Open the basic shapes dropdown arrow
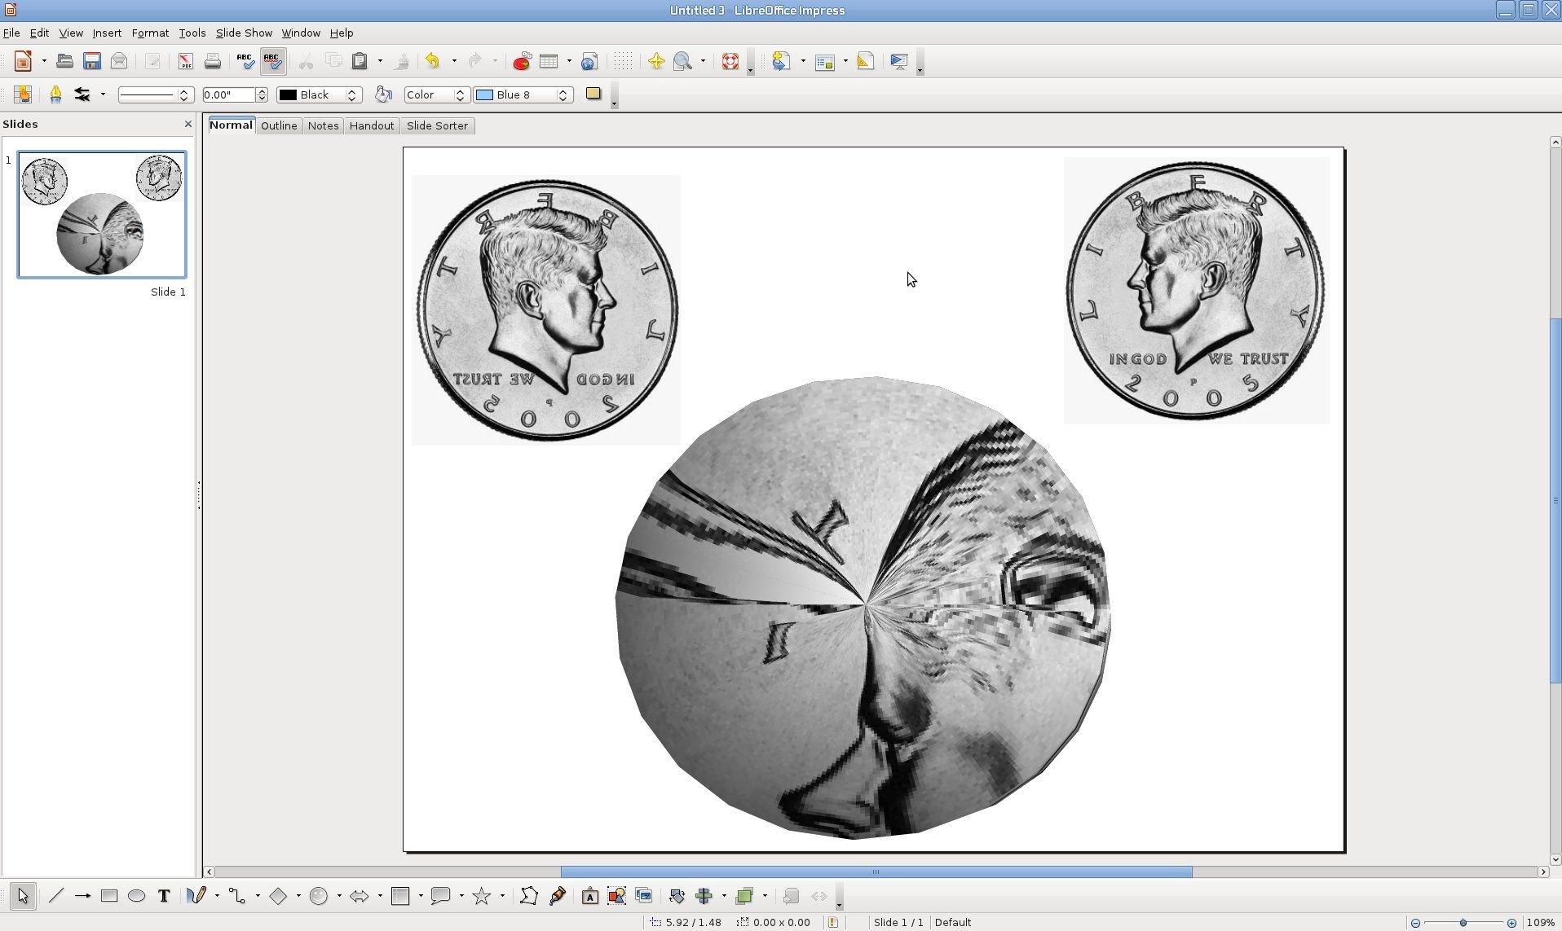 (299, 896)
